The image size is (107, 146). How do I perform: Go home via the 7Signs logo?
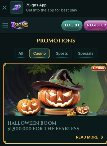point(19,25)
